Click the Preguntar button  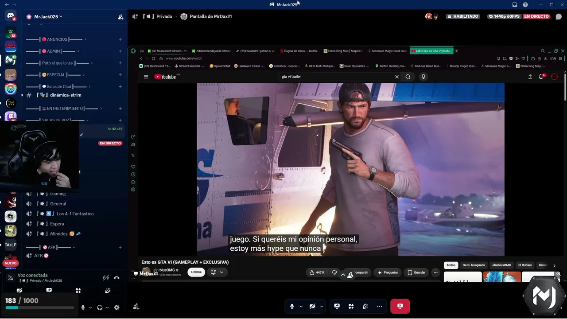(387, 272)
